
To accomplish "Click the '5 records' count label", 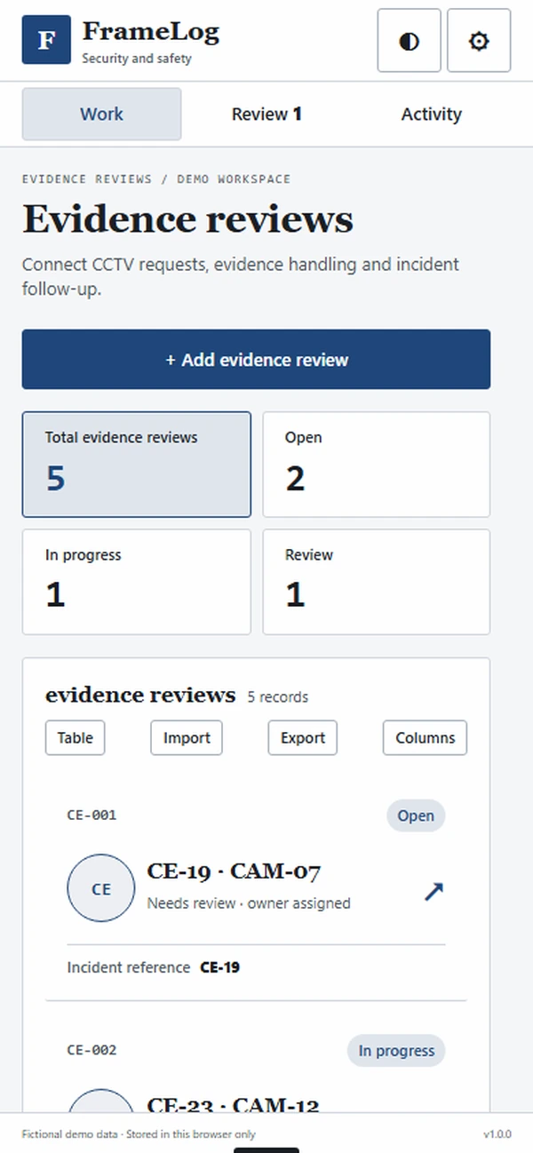I will click(278, 697).
